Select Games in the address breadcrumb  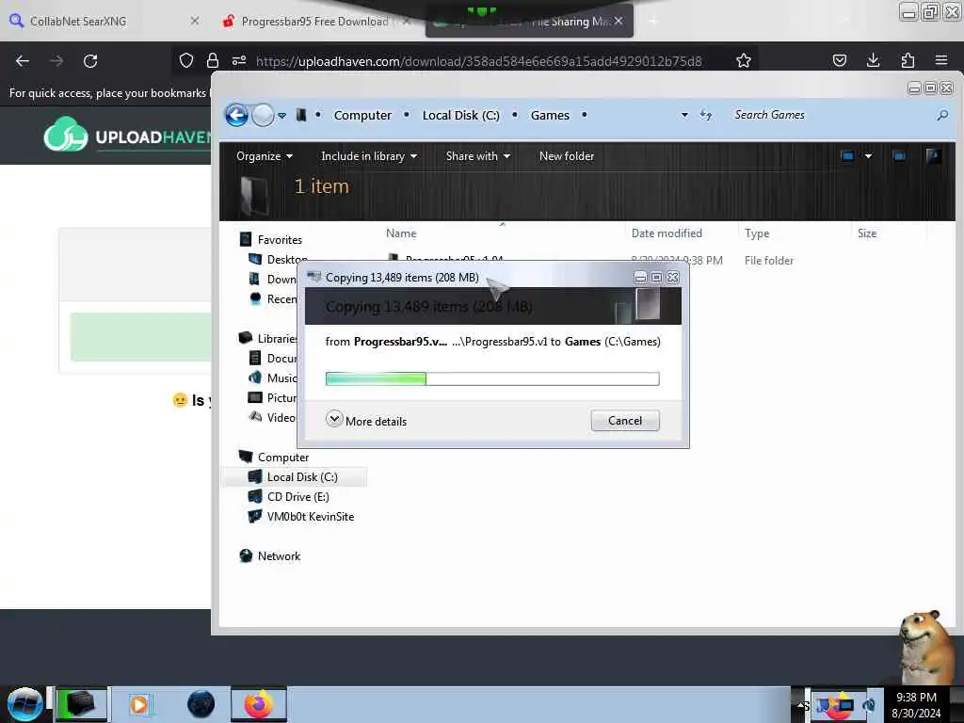click(550, 116)
